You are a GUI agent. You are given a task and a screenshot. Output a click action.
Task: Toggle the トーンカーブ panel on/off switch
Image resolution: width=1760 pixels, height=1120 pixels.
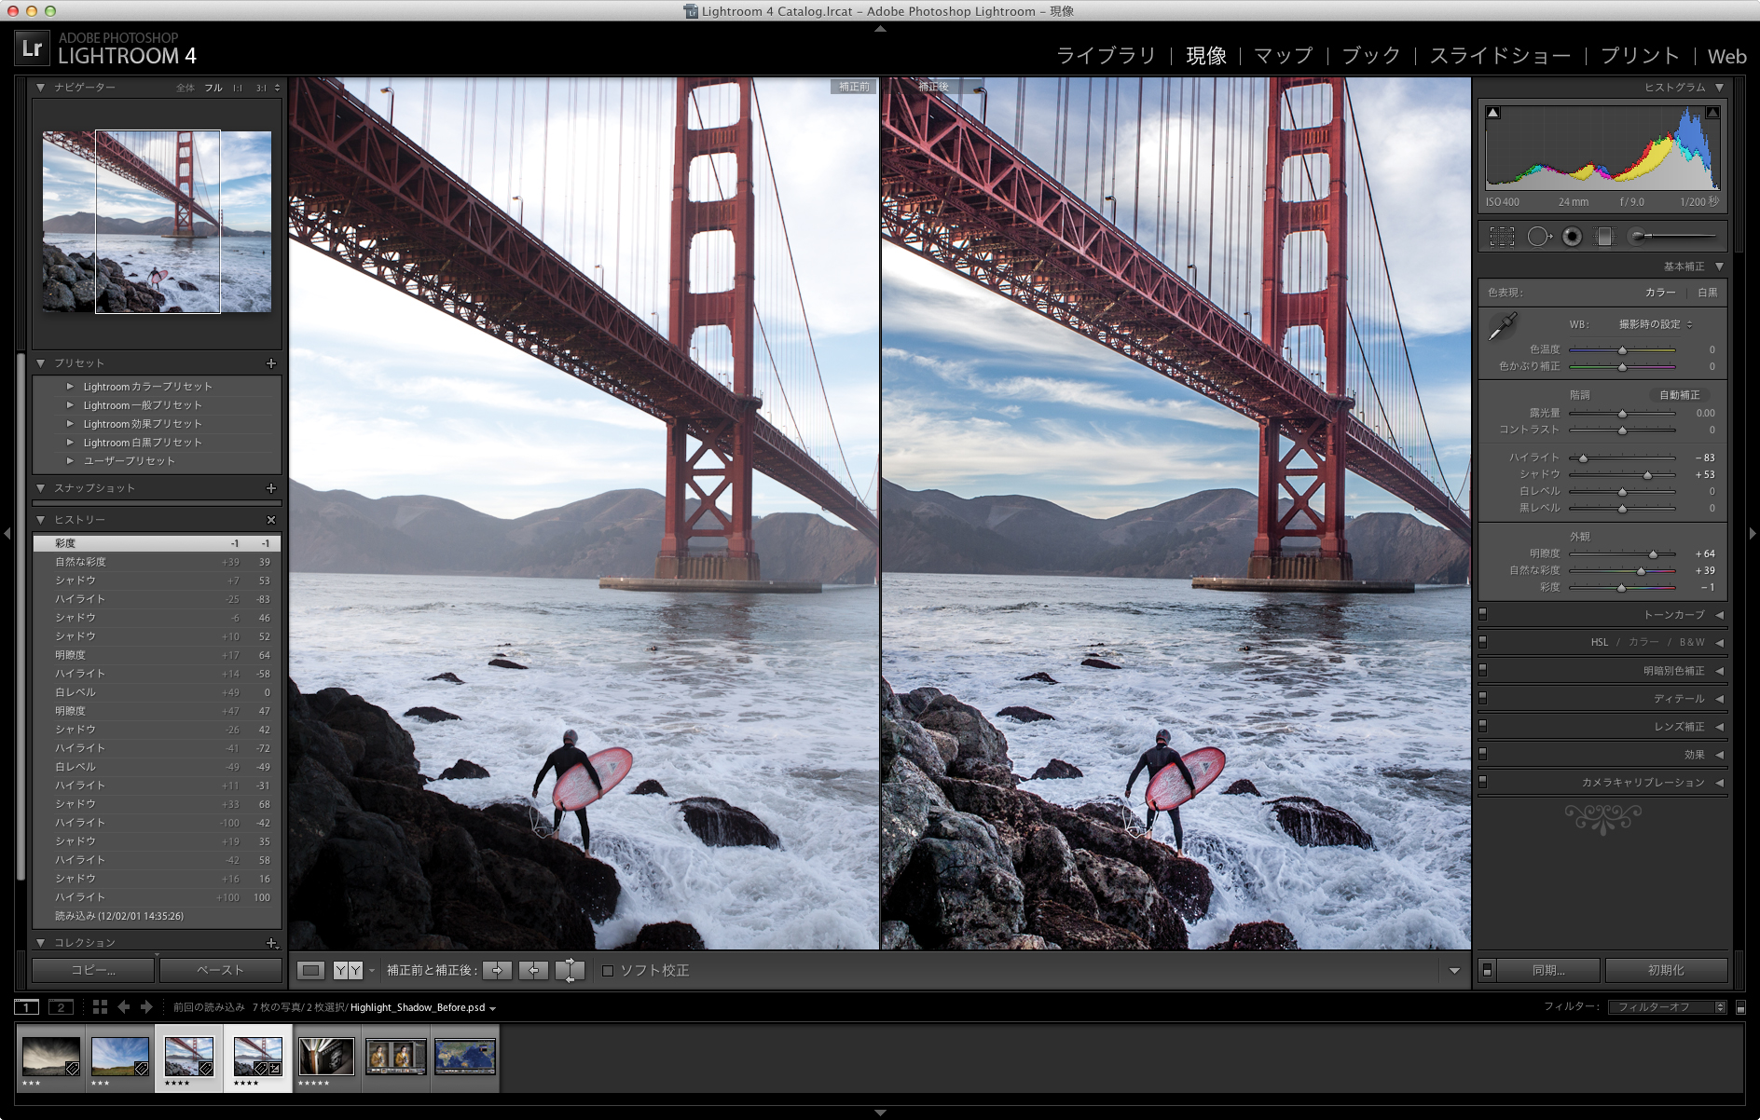(1483, 614)
